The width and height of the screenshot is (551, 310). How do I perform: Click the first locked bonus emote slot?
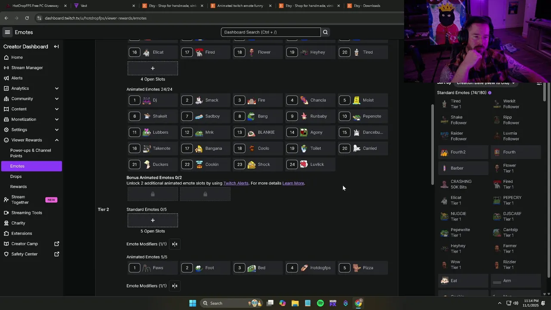[x=153, y=194]
